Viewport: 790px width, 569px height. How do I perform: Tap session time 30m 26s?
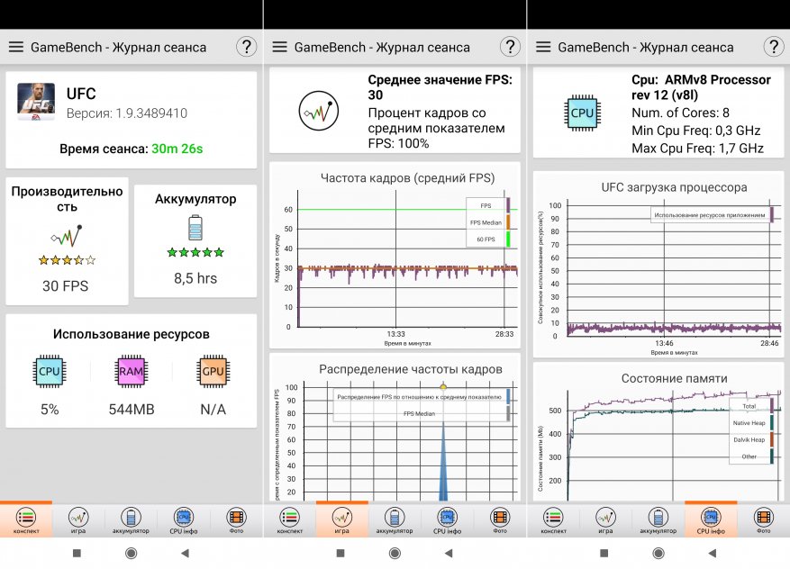tap(177, 149)
